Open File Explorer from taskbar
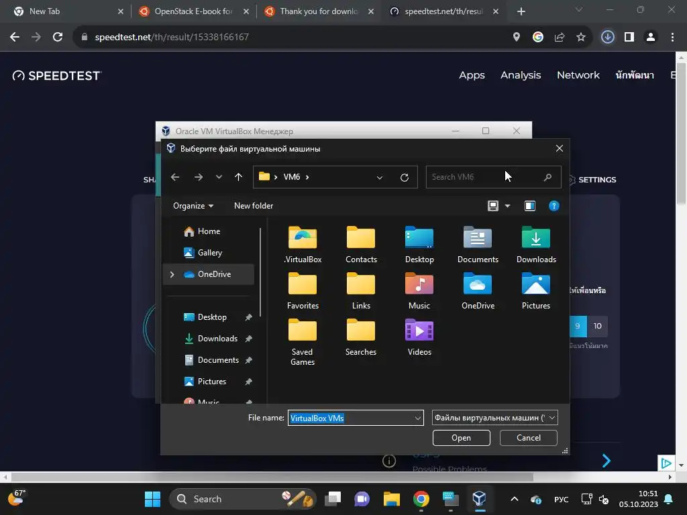Viewport: 687px width, 515px height. click(392, 499)
